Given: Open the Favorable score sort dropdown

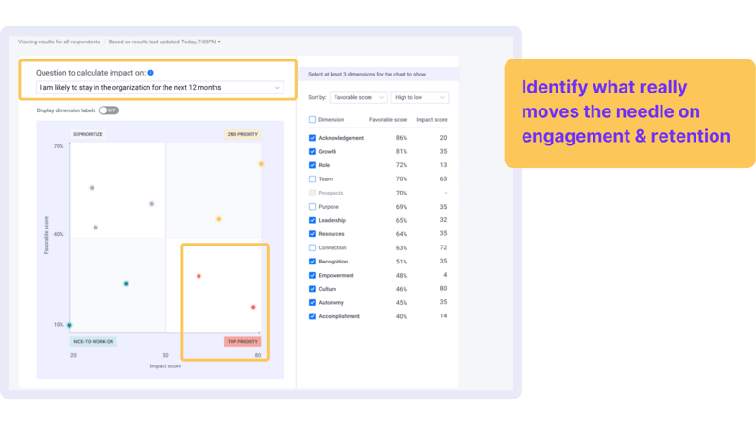Looking at the screenshot, I should click(359, 97).
